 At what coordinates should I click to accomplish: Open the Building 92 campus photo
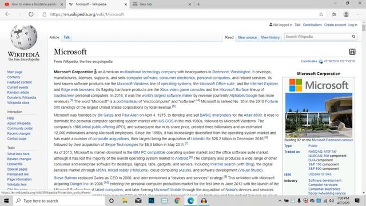319,115
